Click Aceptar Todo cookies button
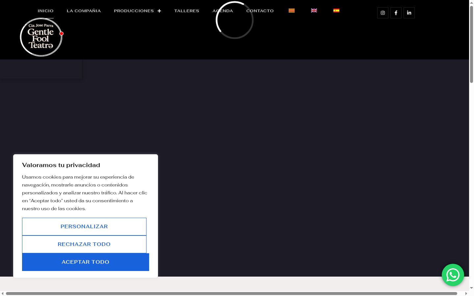 pyautogui.click(x=86, y=262)
